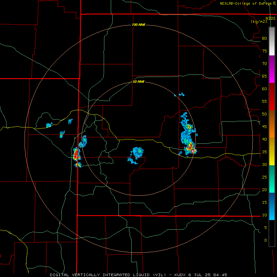Click the "50 NMI" range ring label
Screen dimensions: 277x277
[138, 82]
